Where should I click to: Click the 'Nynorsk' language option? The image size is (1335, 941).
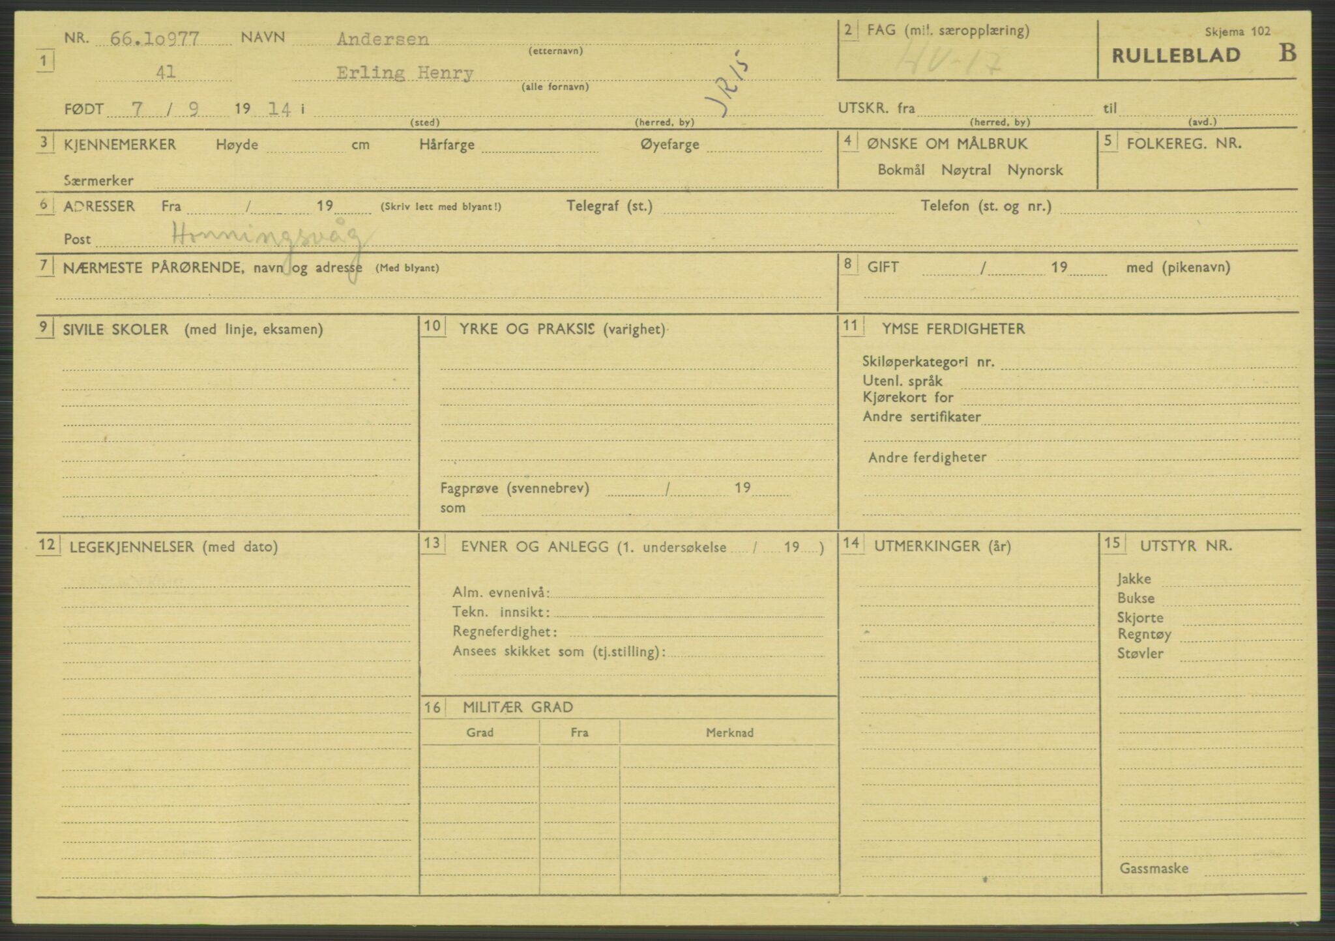pyautogui.click(x=1035, y=170)
